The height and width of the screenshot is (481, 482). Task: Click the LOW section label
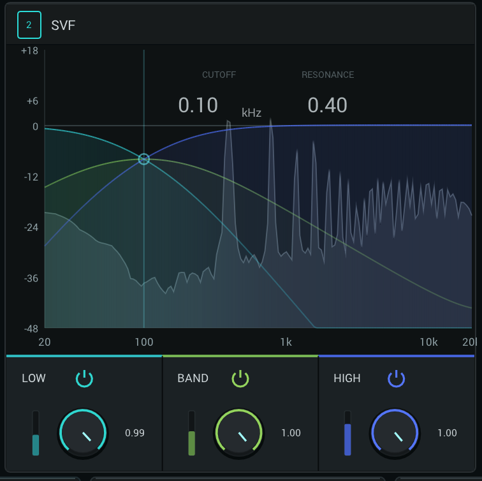[34, 378]
